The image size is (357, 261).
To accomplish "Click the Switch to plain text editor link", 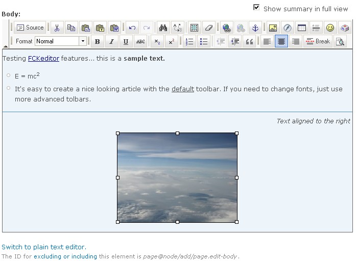I will 44,247.
